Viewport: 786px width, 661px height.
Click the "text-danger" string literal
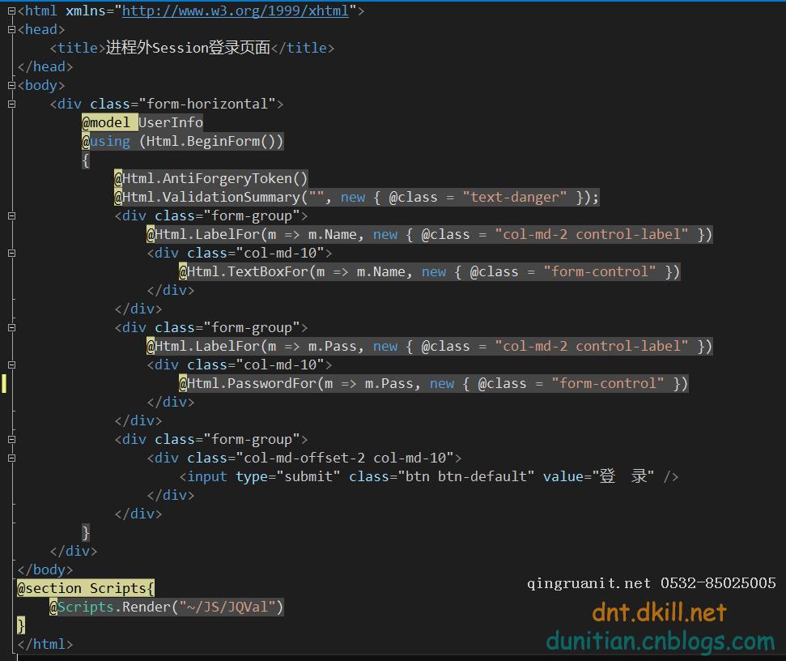pos(515,197)
